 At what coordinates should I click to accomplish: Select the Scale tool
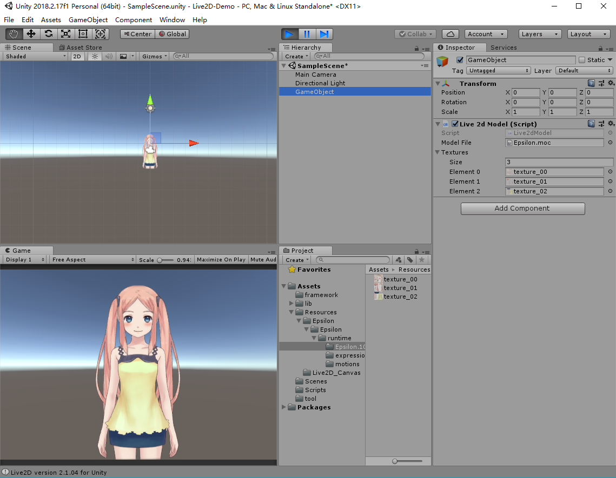pyautogui.click(x=65, y=34)
